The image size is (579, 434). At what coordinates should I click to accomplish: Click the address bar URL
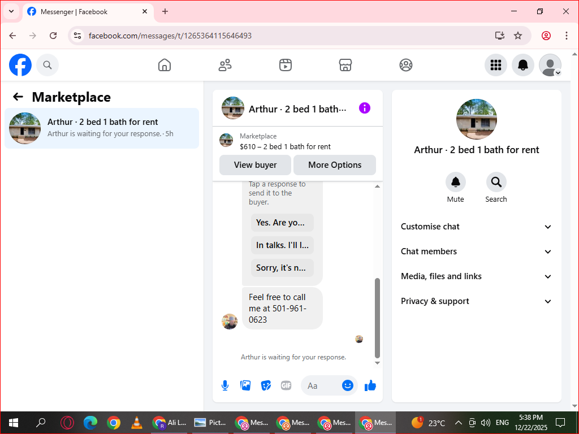[x=170, y=36]
